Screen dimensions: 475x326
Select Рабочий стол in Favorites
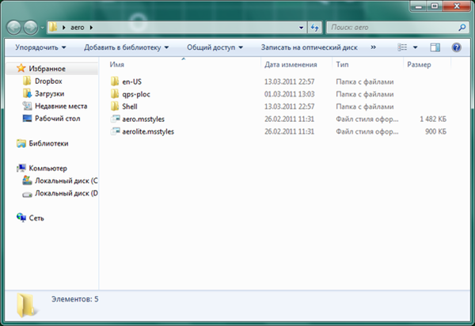click(56, 119)
